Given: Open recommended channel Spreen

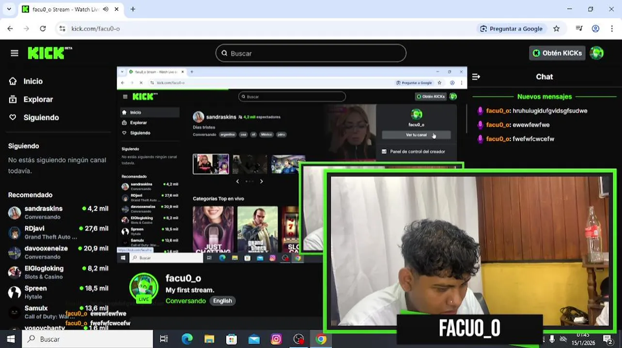Looking at the screenshot, I should point(58,292).
